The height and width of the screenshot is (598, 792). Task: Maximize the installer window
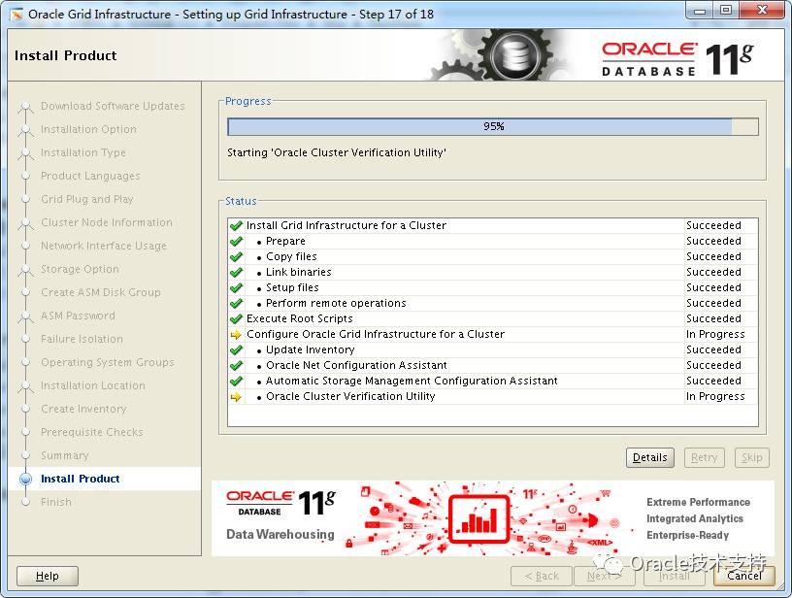725,11
